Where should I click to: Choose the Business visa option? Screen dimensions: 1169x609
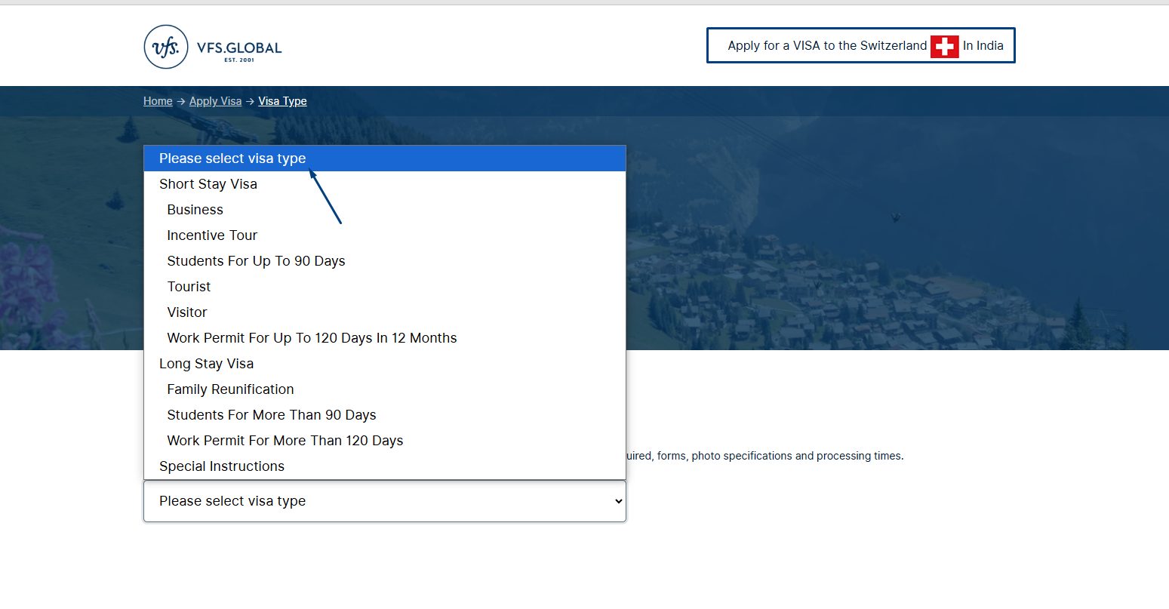click(x=385, y=210)
